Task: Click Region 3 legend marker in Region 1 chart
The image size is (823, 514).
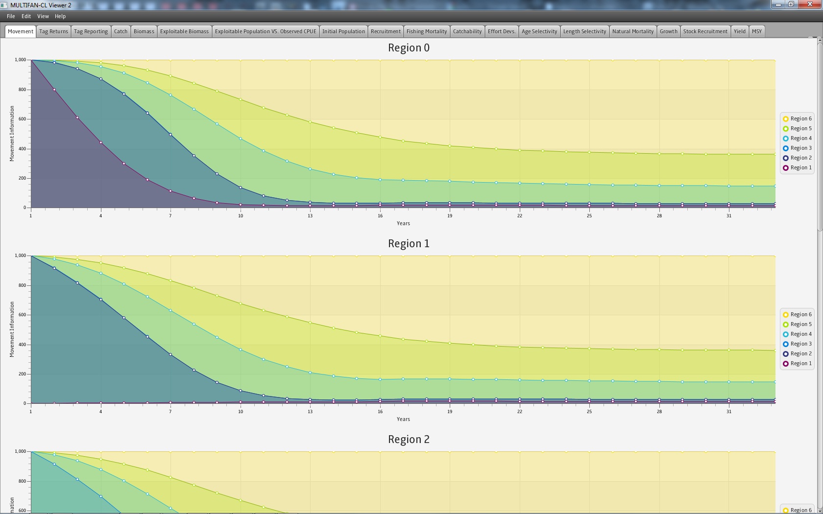Action: pyautogui.click(x=785, y=344)
